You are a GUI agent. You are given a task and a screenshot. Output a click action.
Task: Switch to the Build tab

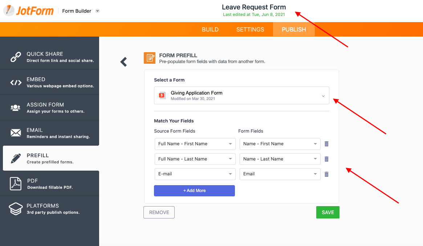pos(210,29)
